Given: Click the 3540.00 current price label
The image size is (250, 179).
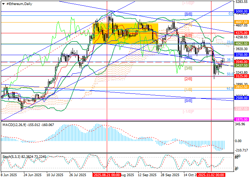Looking at the screenshot, I should 242,62.
